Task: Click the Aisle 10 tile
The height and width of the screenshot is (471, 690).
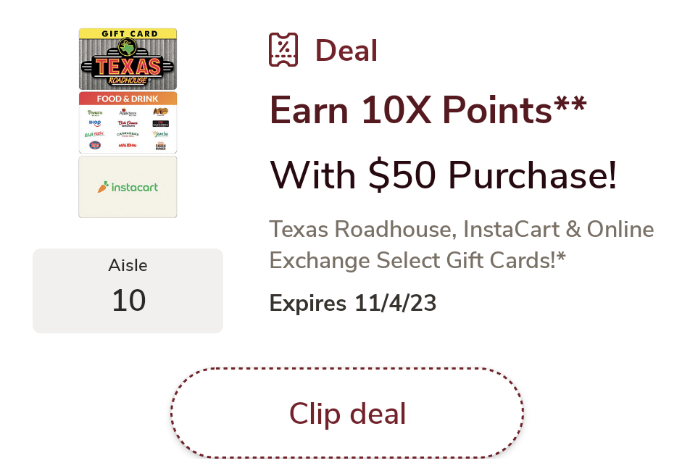Action: 128,289
